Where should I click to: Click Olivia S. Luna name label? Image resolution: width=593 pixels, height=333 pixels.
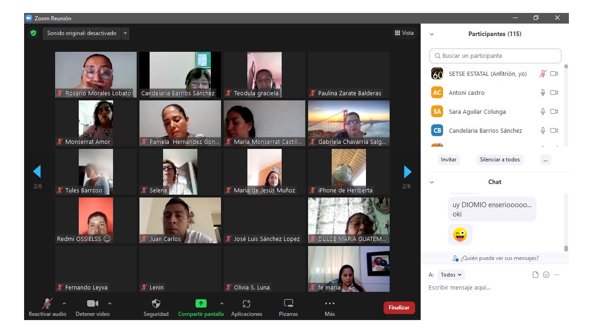click(252, 287)
